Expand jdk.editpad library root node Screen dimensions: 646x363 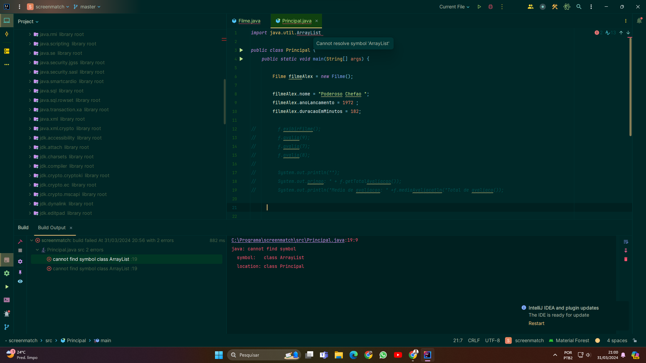click(x=30, y=213)
